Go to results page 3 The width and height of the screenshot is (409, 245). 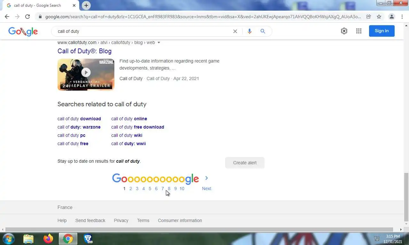[x=137, y=189]
